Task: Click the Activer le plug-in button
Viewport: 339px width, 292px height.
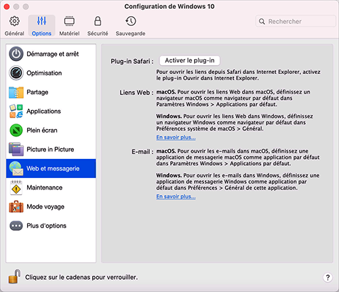Action: click(190, 60)
